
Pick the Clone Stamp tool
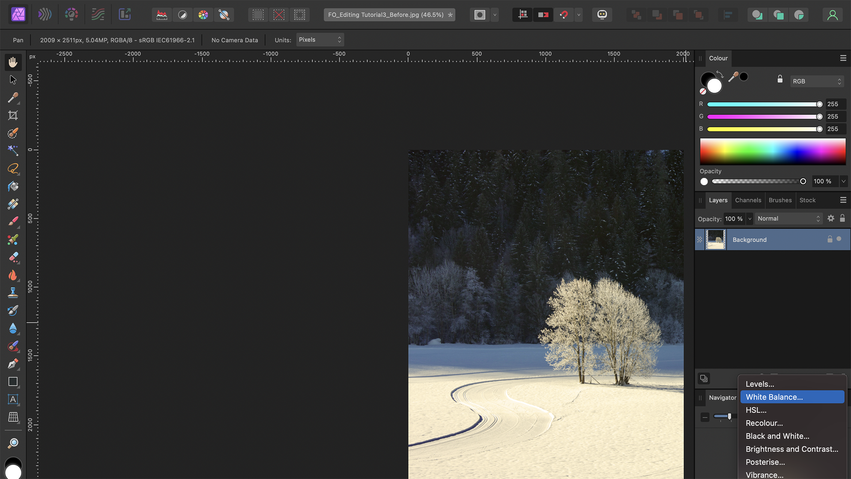pos(13,292)
